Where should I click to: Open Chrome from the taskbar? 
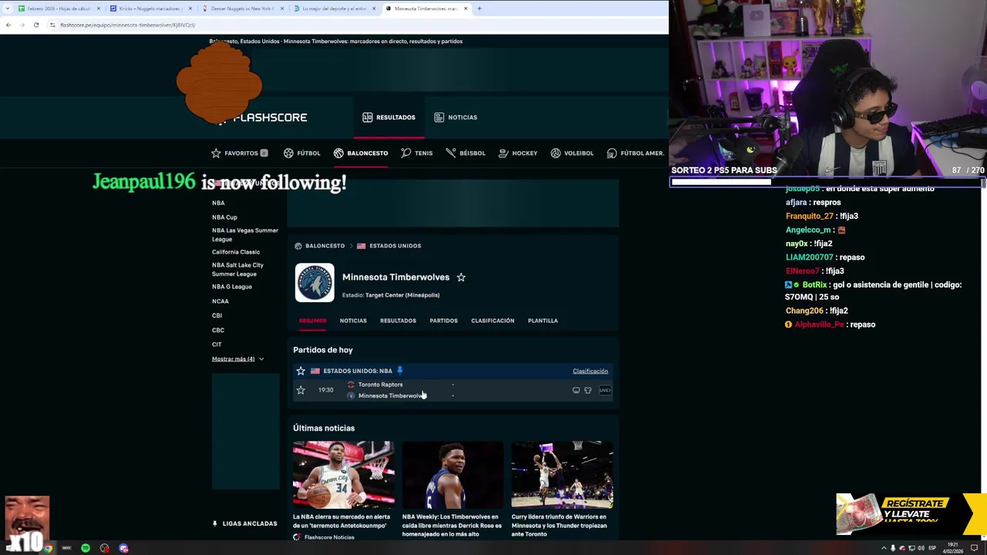48,548
